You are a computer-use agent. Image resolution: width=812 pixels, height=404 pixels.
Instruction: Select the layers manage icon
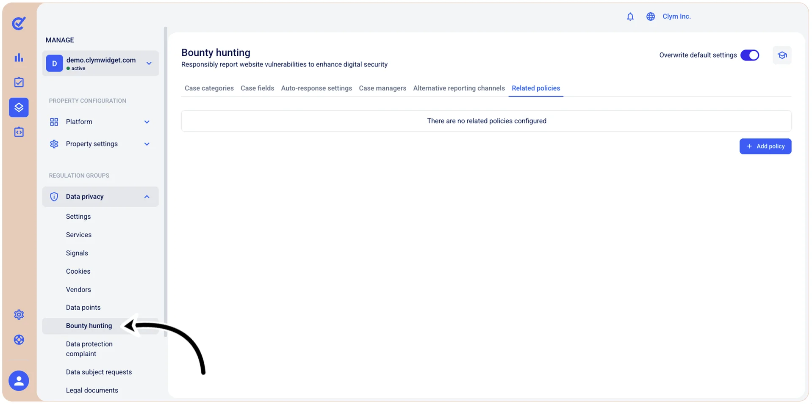pyautogui.click(x=19, y=107)
